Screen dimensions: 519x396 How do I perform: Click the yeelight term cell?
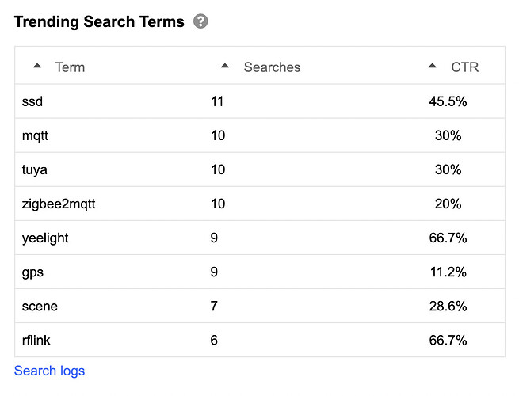click(x=45, y=238)
